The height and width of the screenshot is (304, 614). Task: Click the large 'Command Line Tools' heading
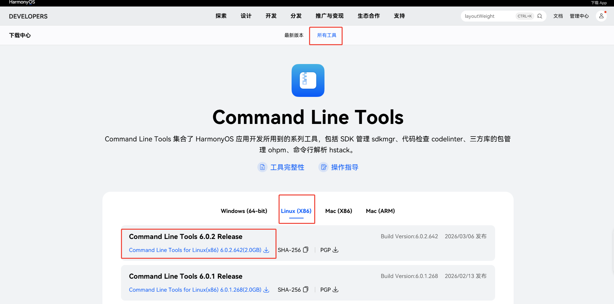[x=308, y=117]
